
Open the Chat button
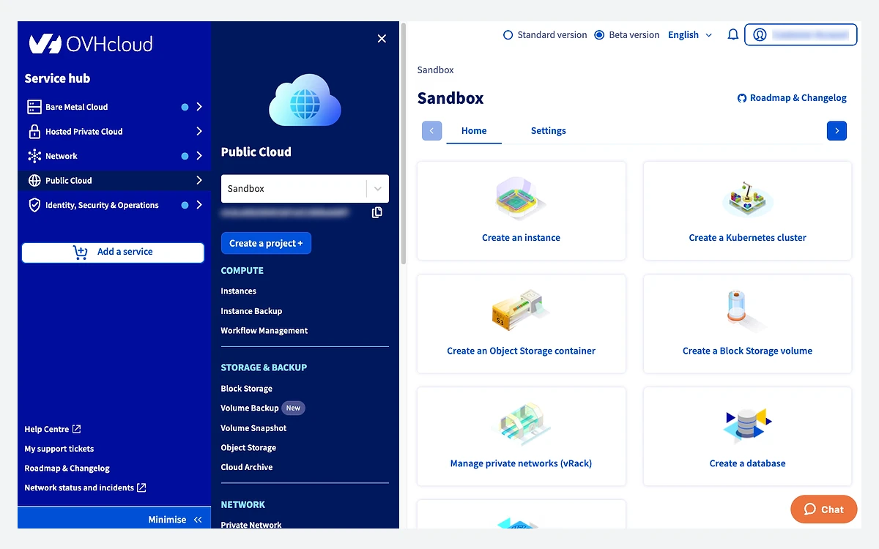pos(824,509)
